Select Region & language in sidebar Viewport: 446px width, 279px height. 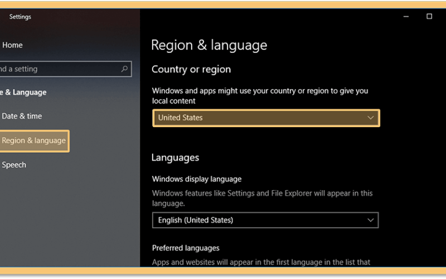(x=34, y=141)
